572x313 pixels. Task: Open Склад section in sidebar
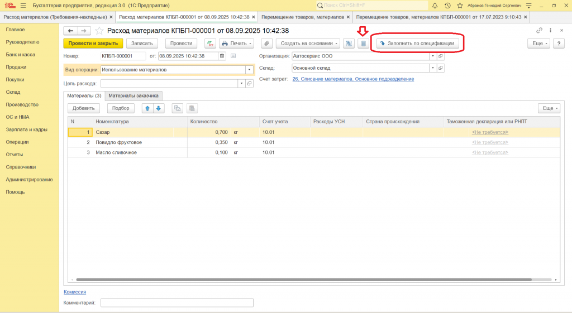click(13, 92)
